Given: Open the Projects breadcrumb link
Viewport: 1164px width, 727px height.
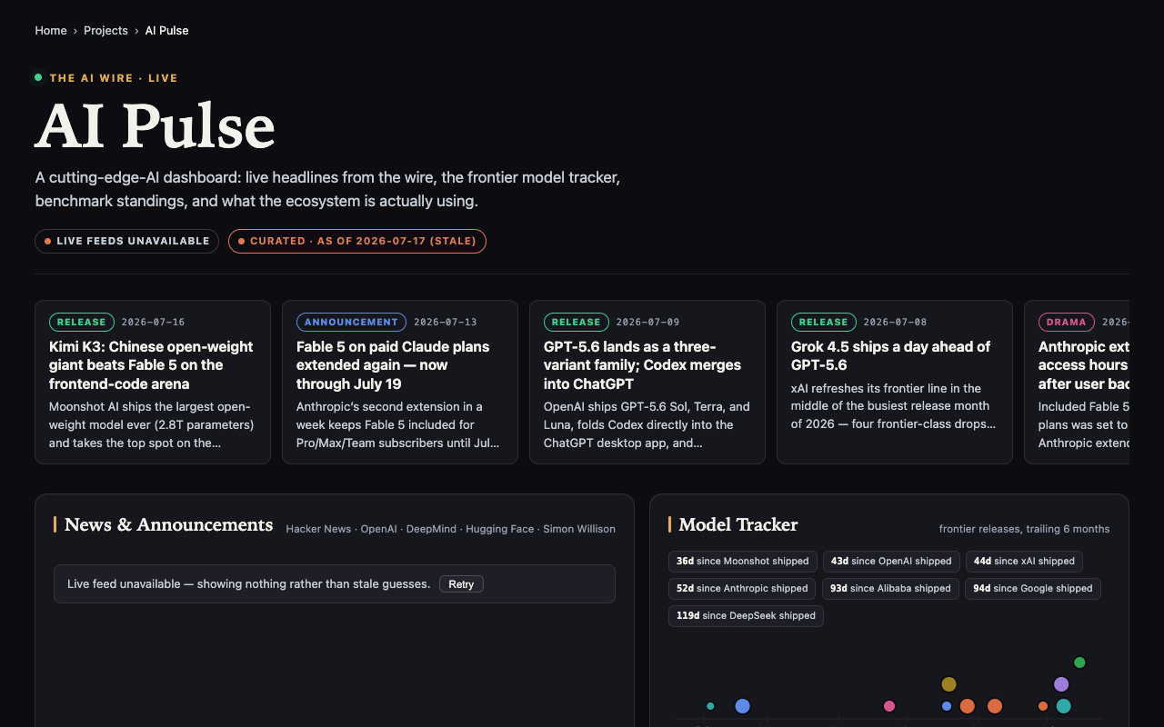Looking at the screenshot, I should tap(105, 30).
